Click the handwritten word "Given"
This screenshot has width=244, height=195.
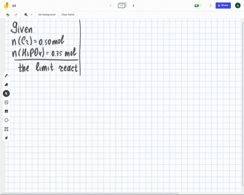pos(22,27)
